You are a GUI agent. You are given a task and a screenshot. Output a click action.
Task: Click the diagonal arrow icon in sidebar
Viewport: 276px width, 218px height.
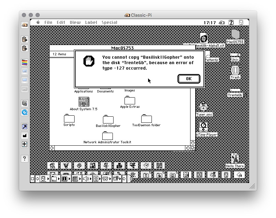[x=25, y=127]
